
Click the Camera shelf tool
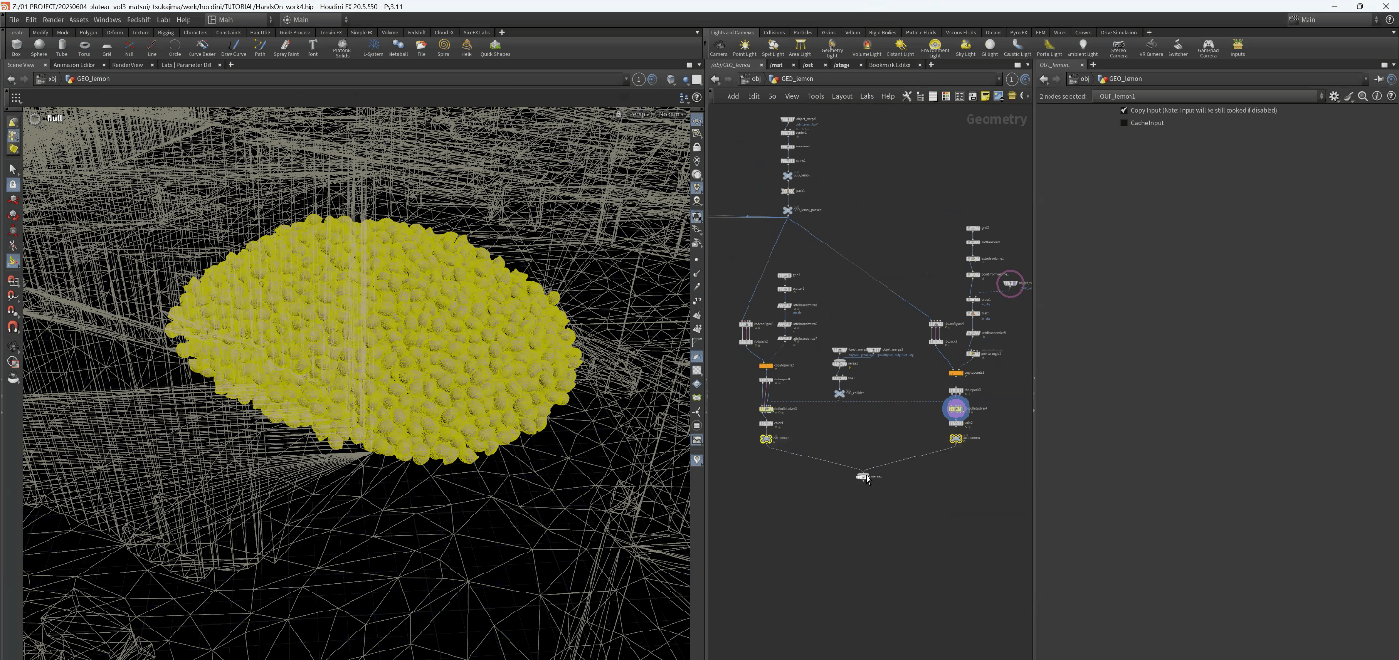(719, 46)
